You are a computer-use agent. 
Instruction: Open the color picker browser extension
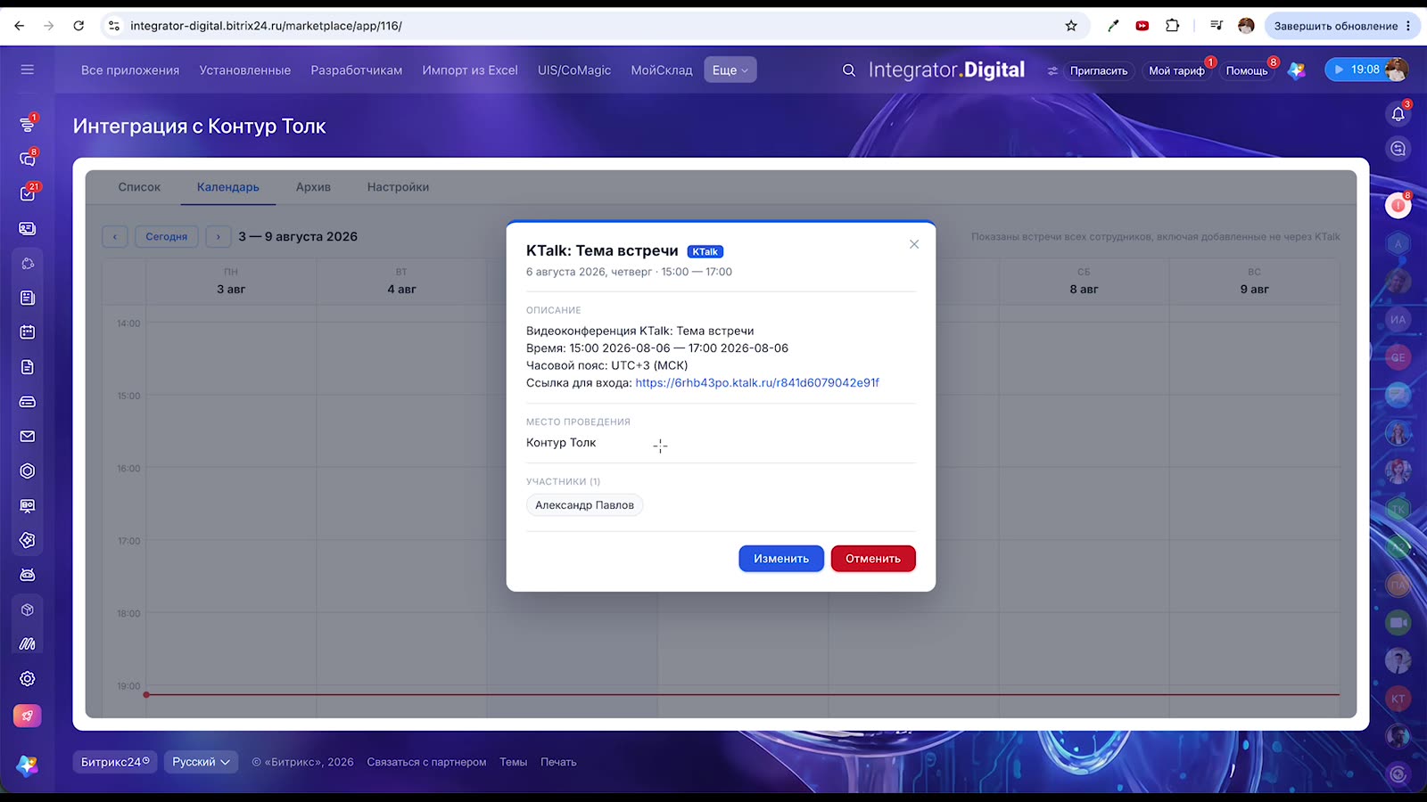[x=1113, y=26]
